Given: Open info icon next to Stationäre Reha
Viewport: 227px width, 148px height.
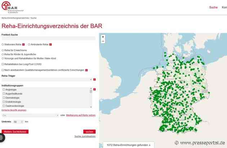Looking at the screenshot, I should 23,45.
